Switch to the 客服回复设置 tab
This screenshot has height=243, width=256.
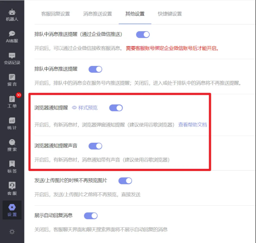click(56, 14)
